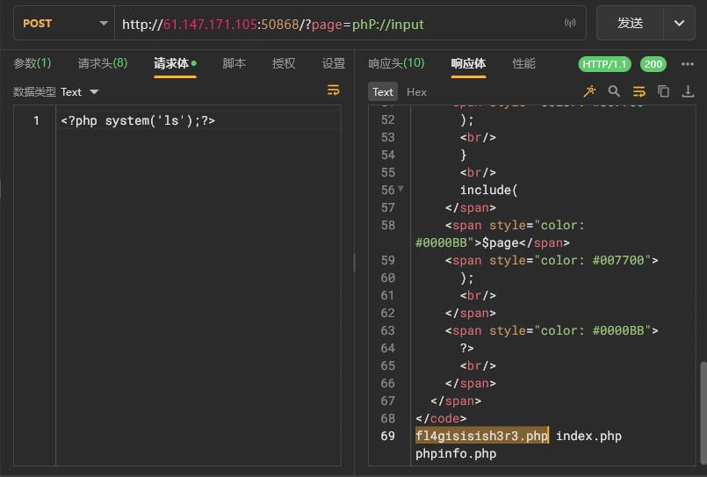Expand the send options chevron

(679, 24)
